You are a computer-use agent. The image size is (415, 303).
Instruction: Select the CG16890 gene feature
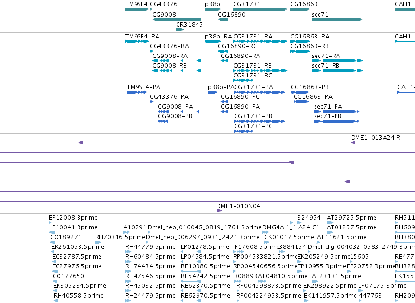click(x=223, y=19)
